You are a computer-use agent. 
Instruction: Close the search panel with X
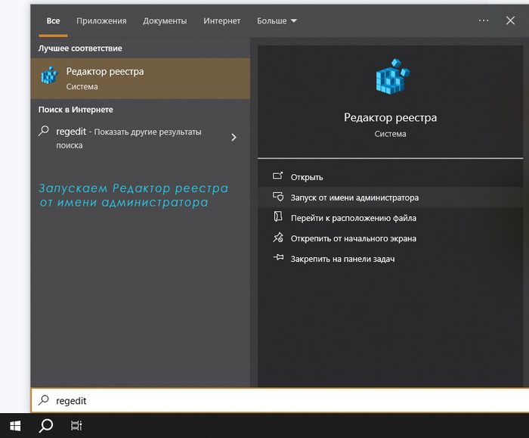tap(510, 20)
